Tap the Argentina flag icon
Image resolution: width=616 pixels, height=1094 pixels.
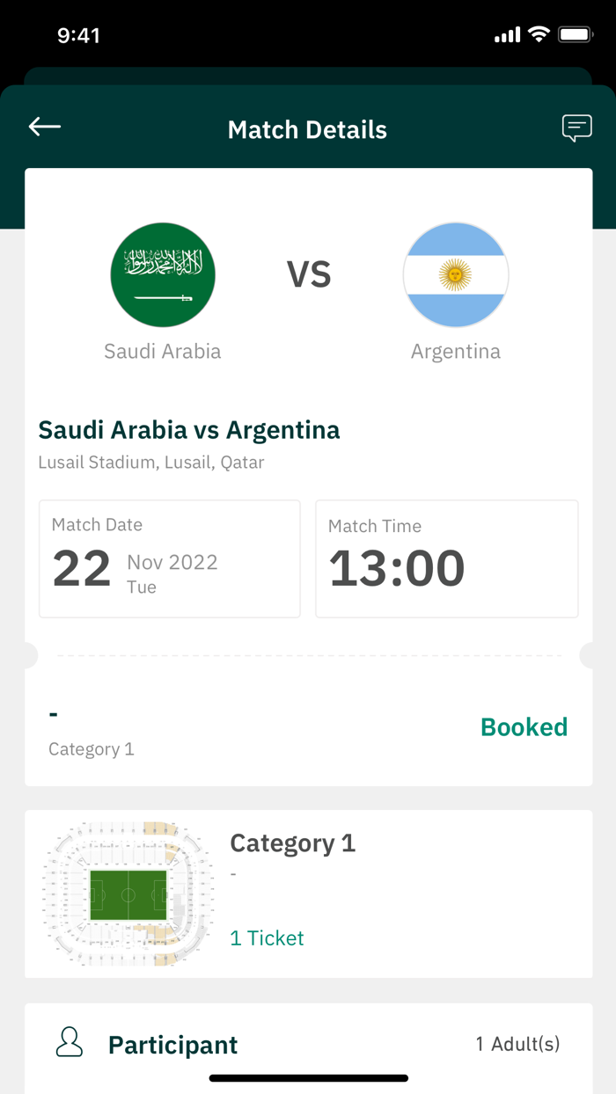tap(455, 274)
